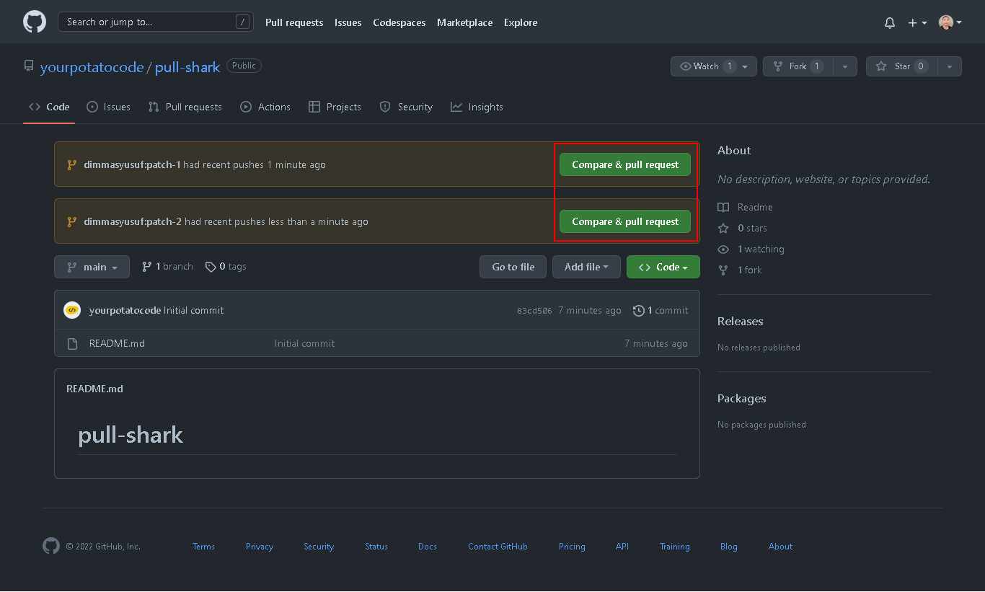Open the footer About link
The height and width of the screenshot is (592, 985).
(780, 547)
